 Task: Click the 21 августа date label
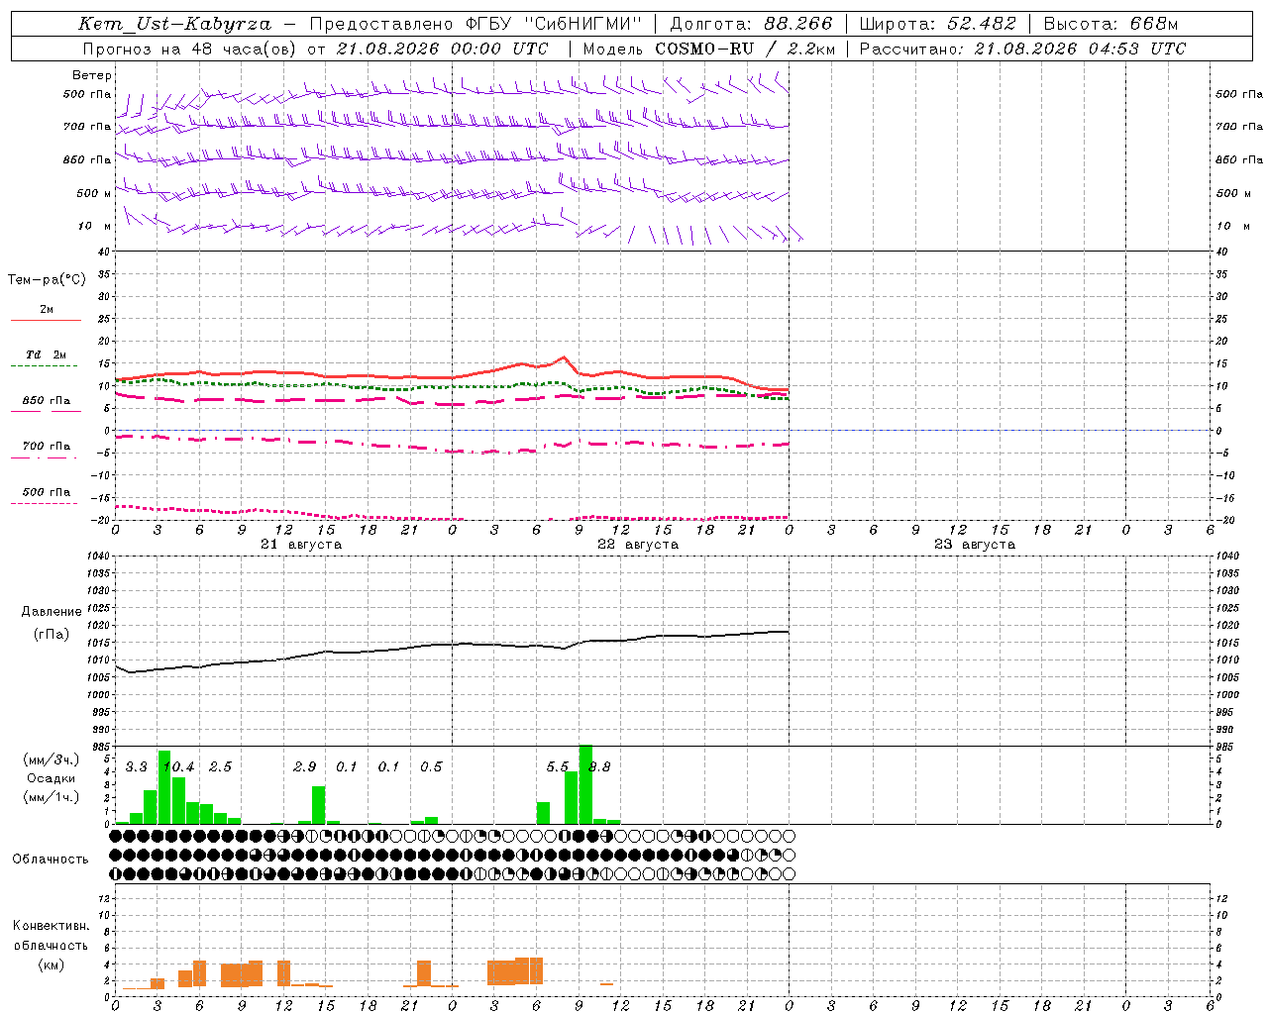click(301, 545)
